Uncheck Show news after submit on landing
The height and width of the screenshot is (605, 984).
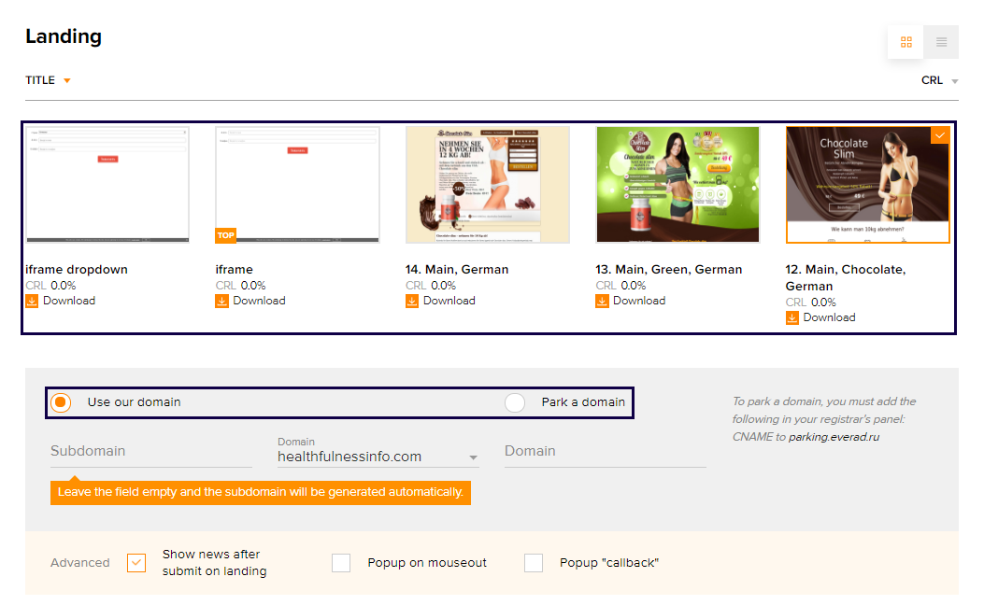point(136,563)
